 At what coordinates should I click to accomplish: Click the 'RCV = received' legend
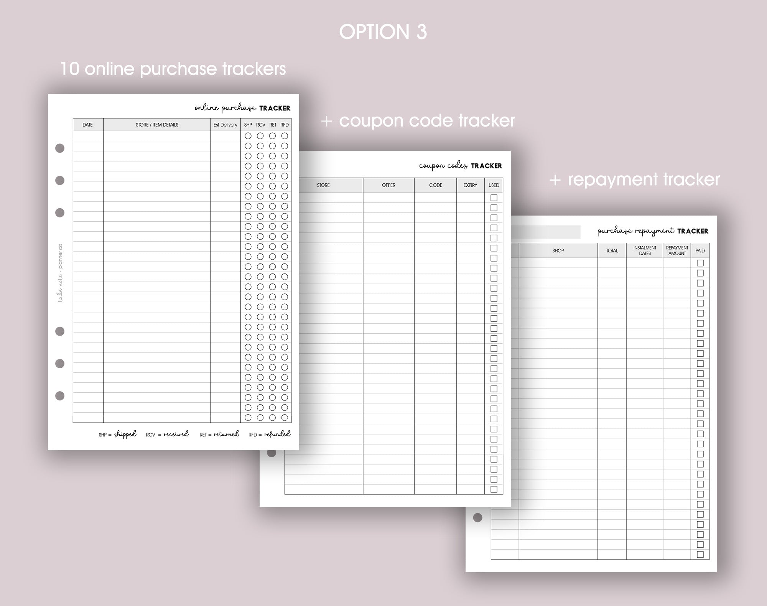pyautogui.click(x=167, y=434)
